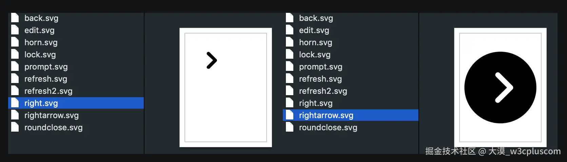Click lock.svg file icon in left list
The image size is (567, 162).
click(x=15, y=54)
